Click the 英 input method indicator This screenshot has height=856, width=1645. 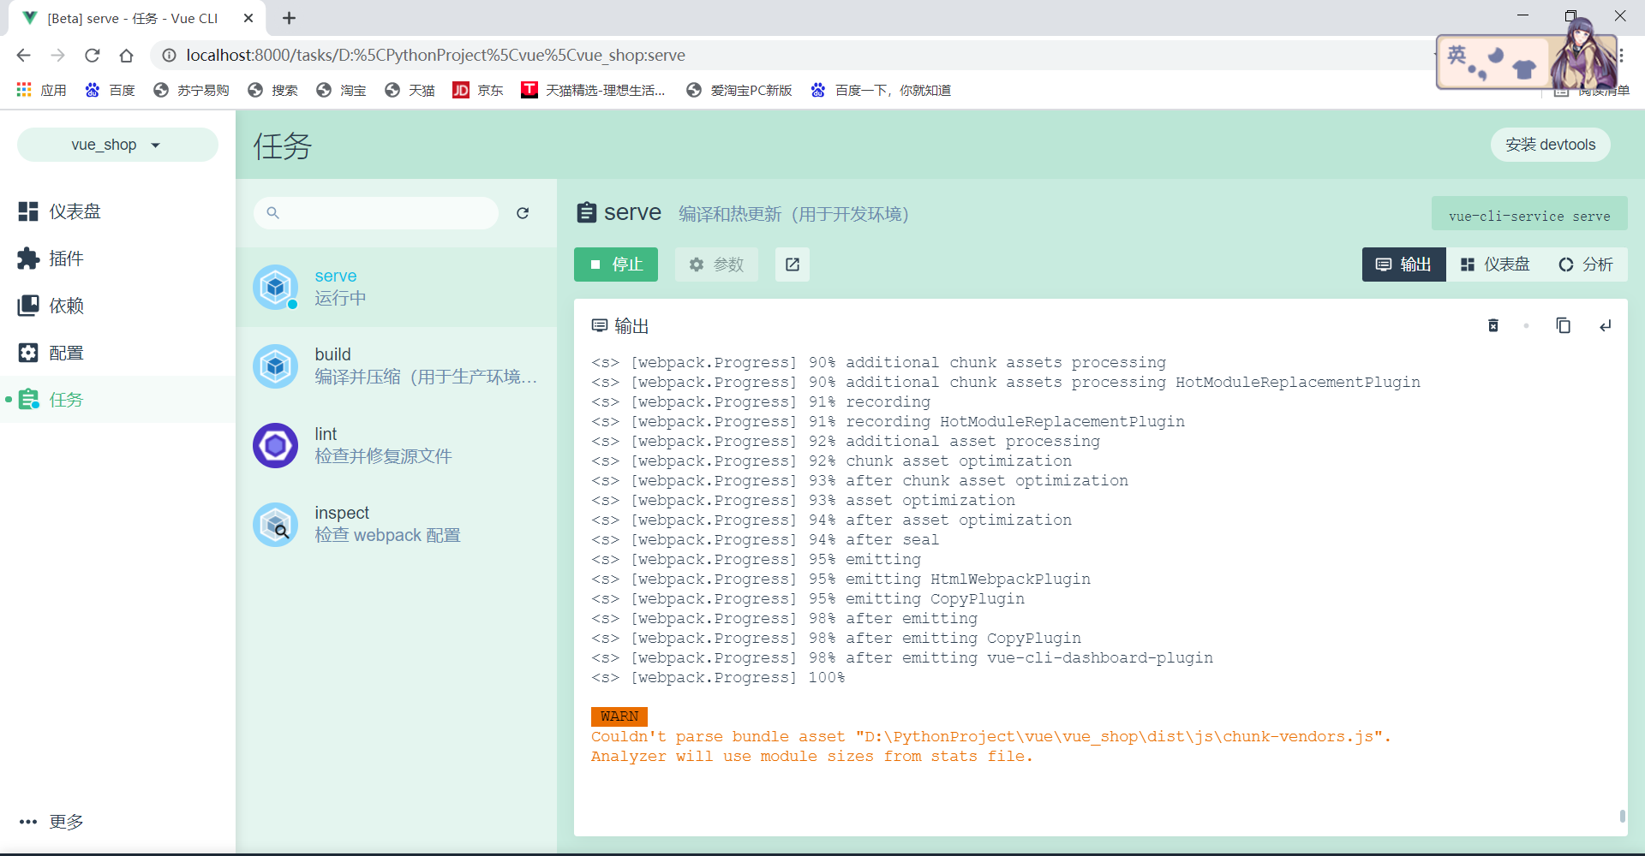[1457, 56]
